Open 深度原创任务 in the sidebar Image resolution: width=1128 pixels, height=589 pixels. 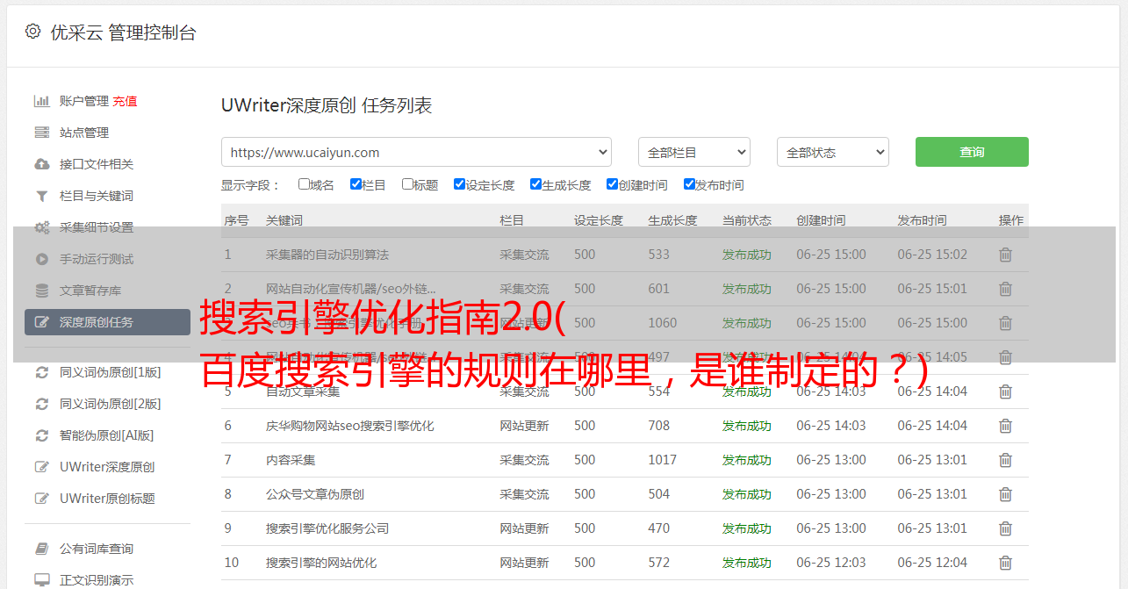pos(107,322)
